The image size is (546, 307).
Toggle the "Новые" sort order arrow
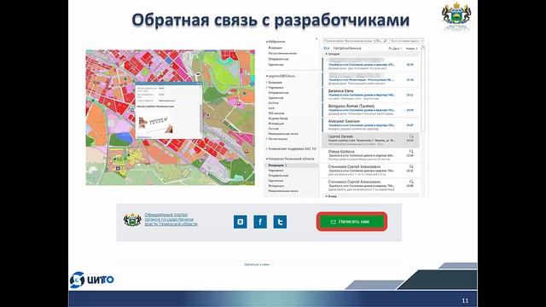pos(411,49)
